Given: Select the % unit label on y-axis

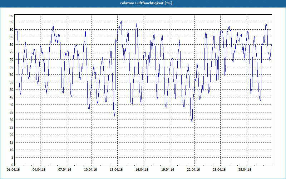Looking at the screenshot, I should point(11,16).
